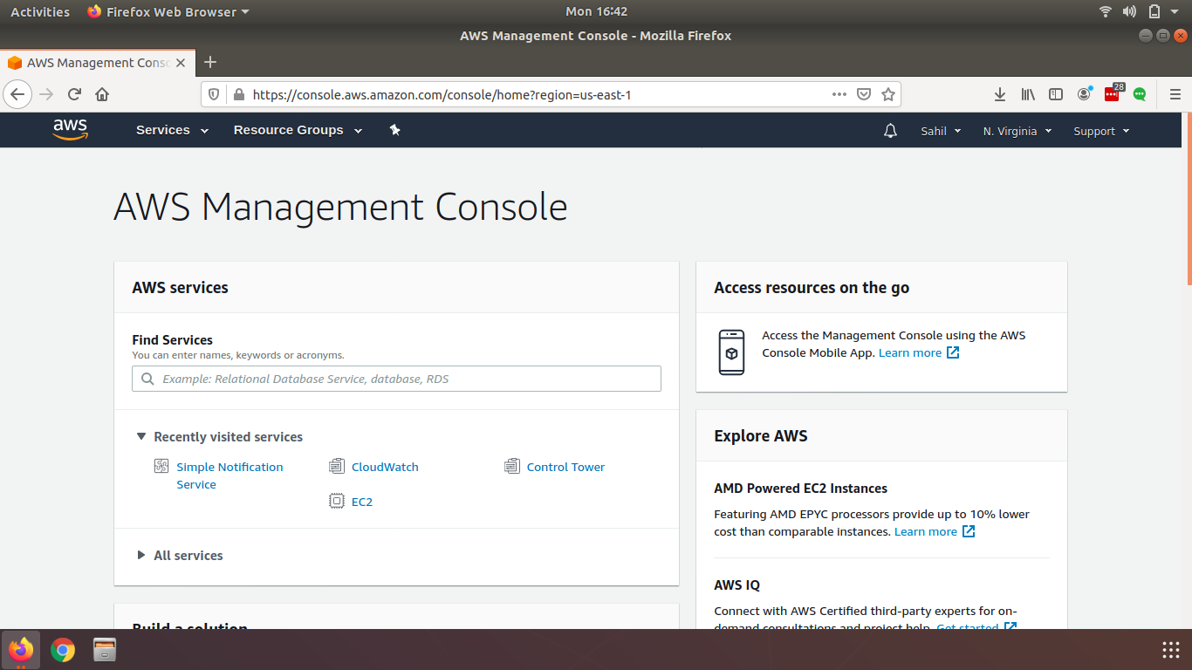This screenshot has width=1192, height=670.
Task: Open the CloudWatch link
Action: point(385,467)
